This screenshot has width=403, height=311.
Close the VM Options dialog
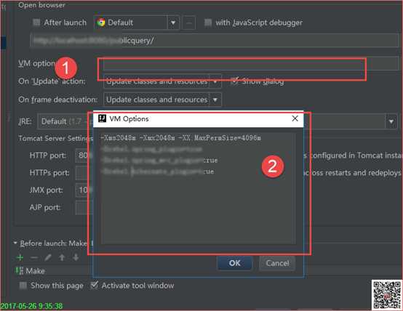click(295, 118)
